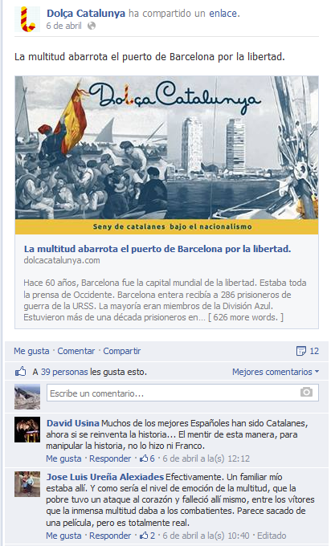331x546 pixels.
Task: Click Comentar under the post
Action: (76, 351)
